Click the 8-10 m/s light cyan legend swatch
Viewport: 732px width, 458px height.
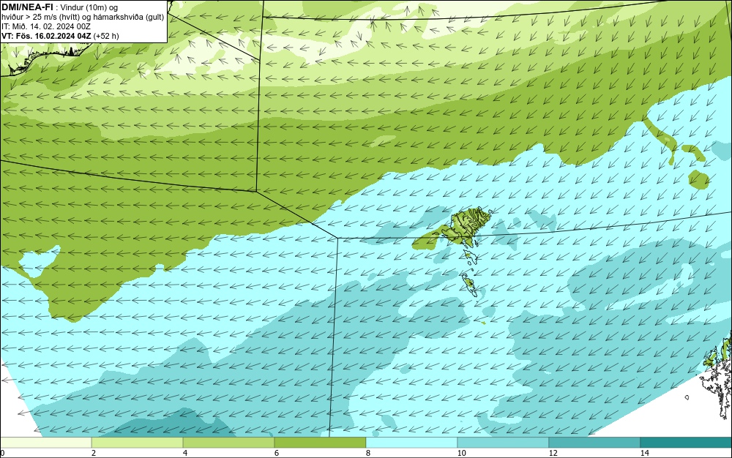411,443
